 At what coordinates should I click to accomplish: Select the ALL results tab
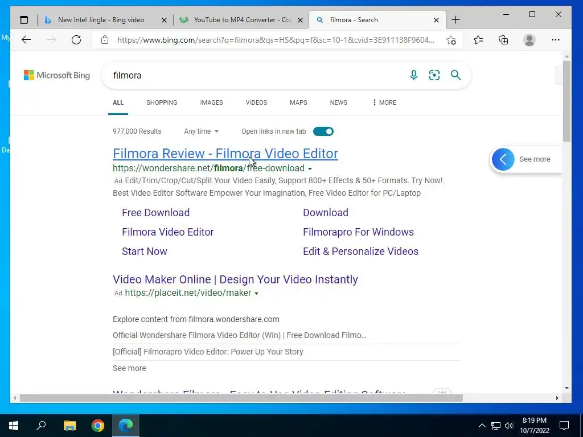118,102
